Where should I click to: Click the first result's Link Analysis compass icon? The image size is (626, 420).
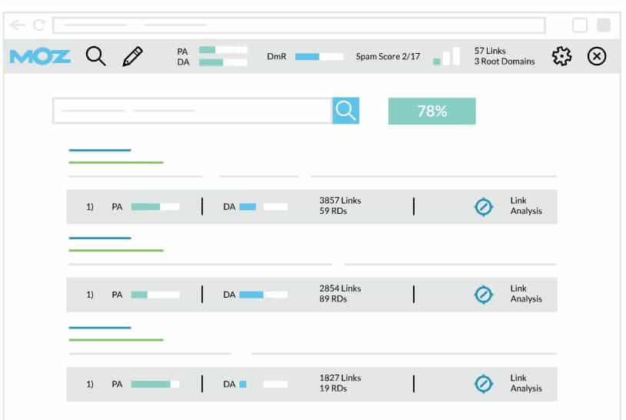tap(483, 206)
